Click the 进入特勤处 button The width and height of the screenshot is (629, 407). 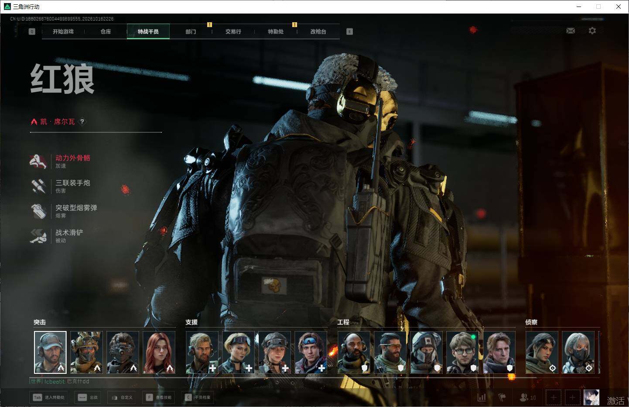coord(48,397)
